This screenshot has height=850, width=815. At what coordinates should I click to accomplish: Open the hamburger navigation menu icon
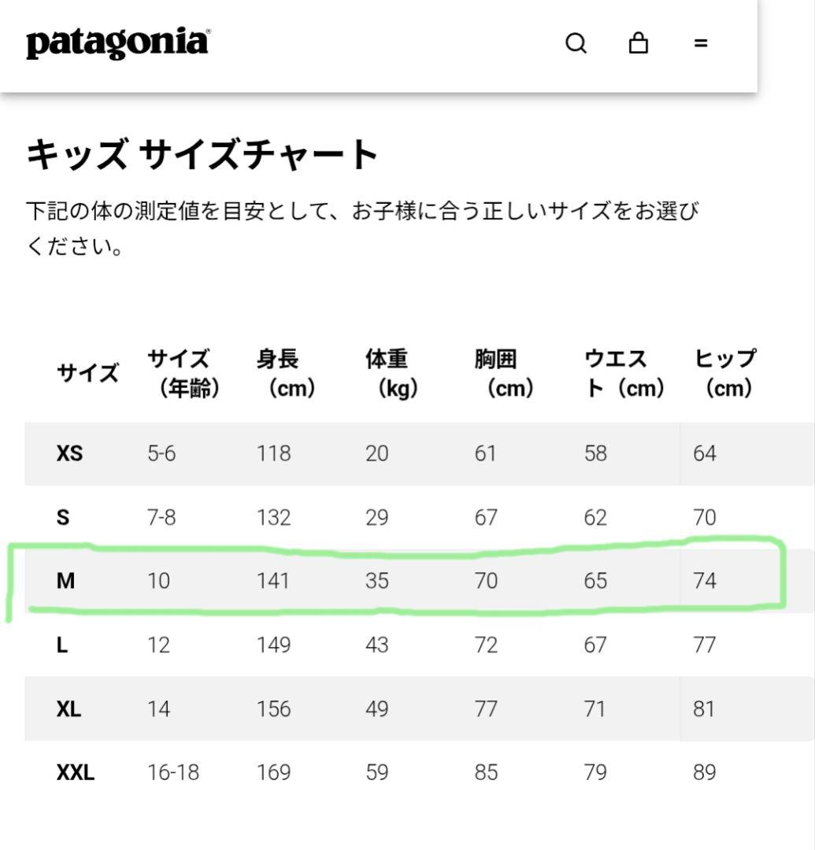click(x=701, y=43)
